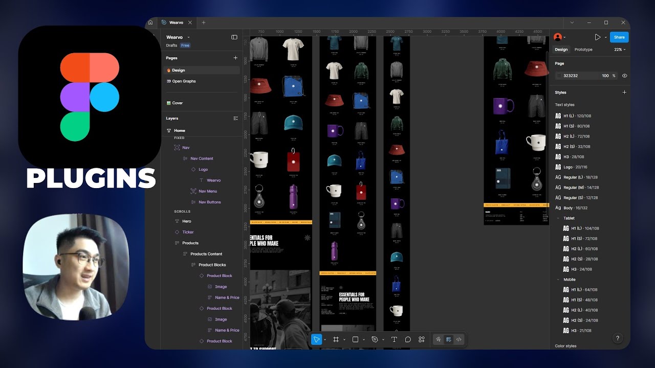Edit the 100 percent opacity field
This screenshot has height=368, width=655.
pos(605,76)
